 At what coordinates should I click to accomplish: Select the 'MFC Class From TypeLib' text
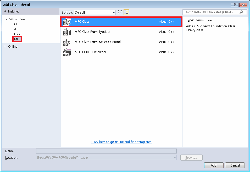pyautogui.click(x=92, y=32)
